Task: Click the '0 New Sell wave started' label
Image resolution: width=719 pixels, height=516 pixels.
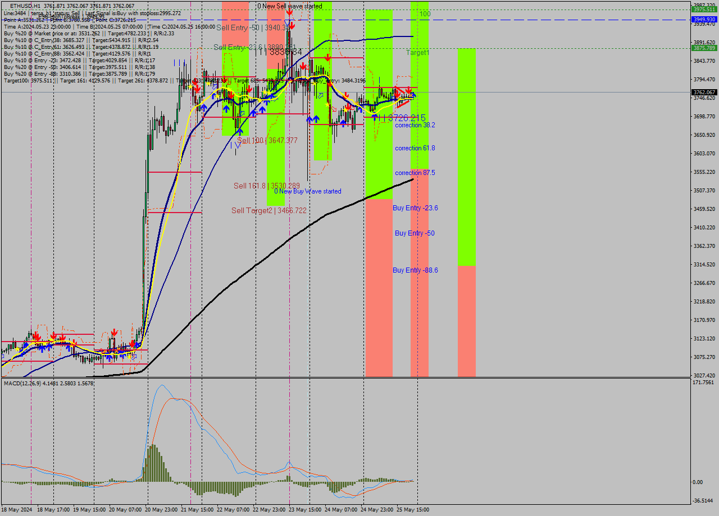Action: [290, 6]
